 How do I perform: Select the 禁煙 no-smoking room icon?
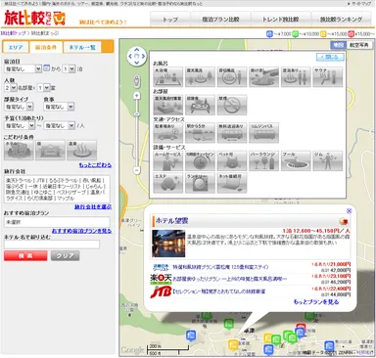(x=232, y=105)
